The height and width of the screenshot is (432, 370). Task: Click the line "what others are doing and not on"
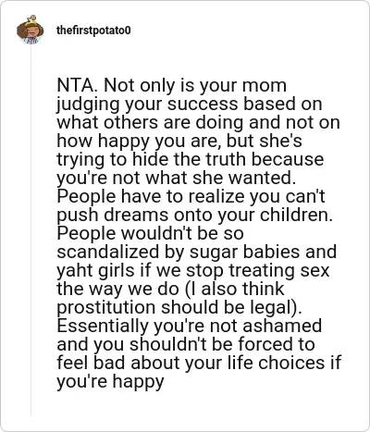click(x=198, y=122)
